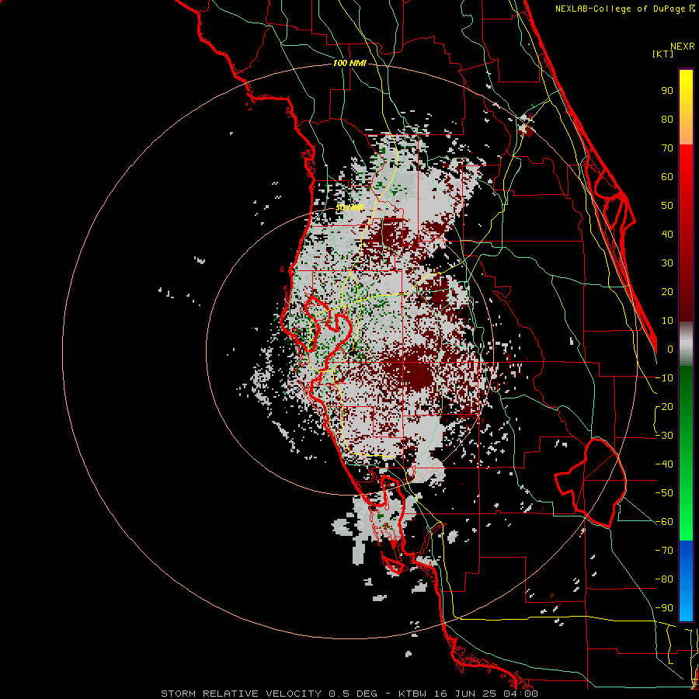Select the 50 NMI range ring label
The width and height of the screenshot is (699, 699).
(350, 207)
